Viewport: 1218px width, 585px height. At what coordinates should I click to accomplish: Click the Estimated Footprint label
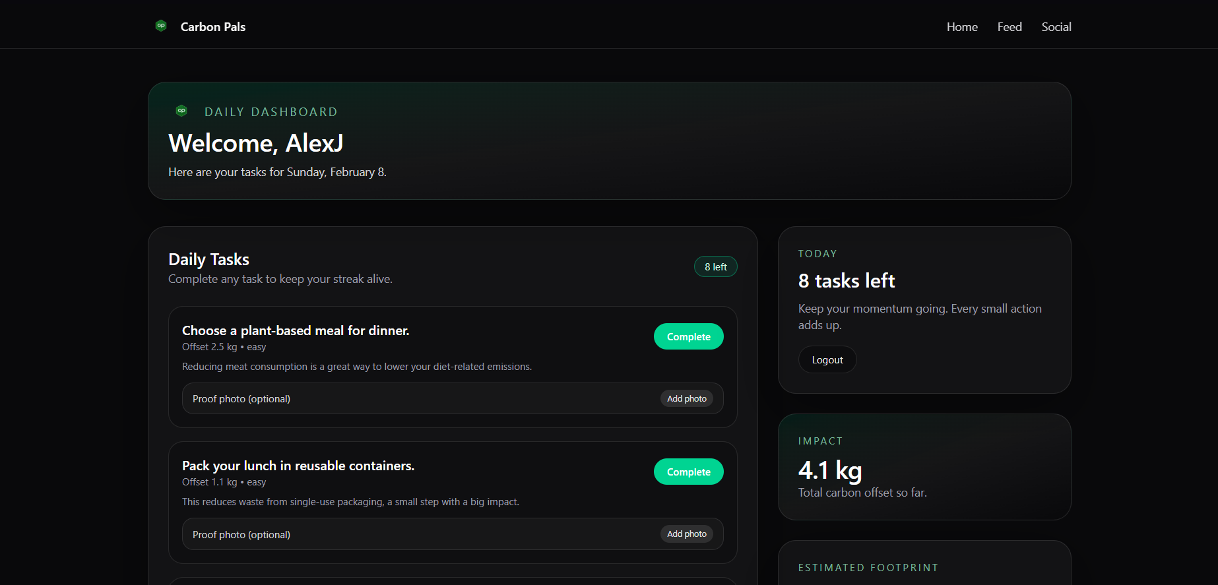868,568
